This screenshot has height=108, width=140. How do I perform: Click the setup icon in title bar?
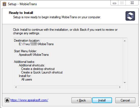(4, 4)
